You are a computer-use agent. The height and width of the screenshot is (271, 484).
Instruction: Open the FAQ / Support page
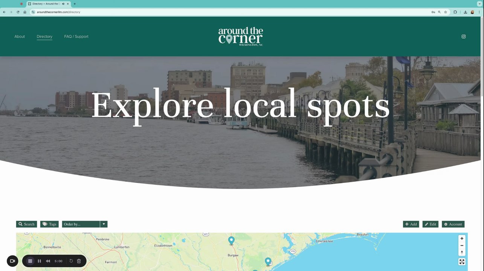[x=76, y=37]
